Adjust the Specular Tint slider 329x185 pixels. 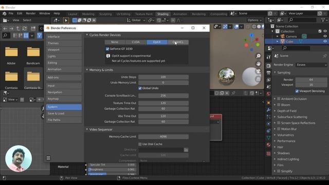pos(112,165)
